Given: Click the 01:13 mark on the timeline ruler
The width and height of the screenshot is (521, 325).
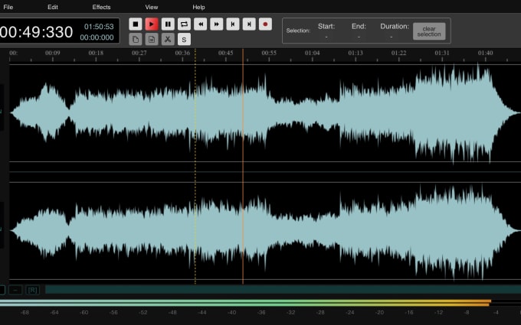Looking at the screenshot, I should click(x=356, y=53).
